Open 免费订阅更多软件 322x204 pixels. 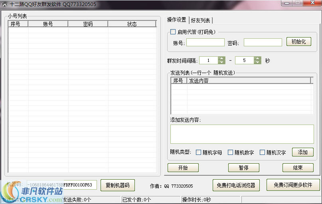point(293,185)
